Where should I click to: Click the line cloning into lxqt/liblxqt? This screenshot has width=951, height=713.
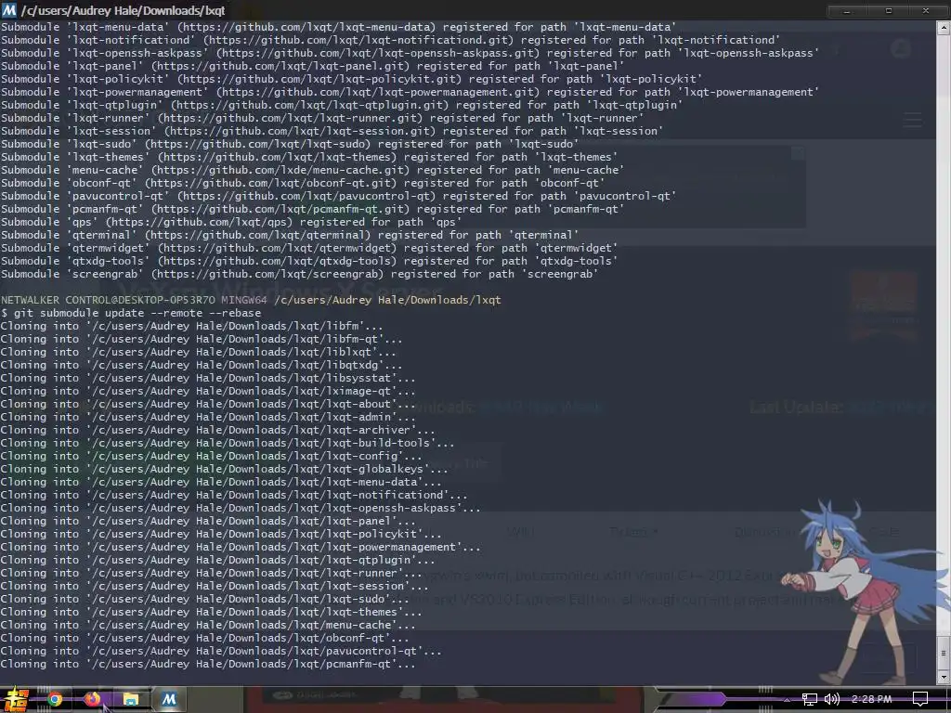click(199, 352)
